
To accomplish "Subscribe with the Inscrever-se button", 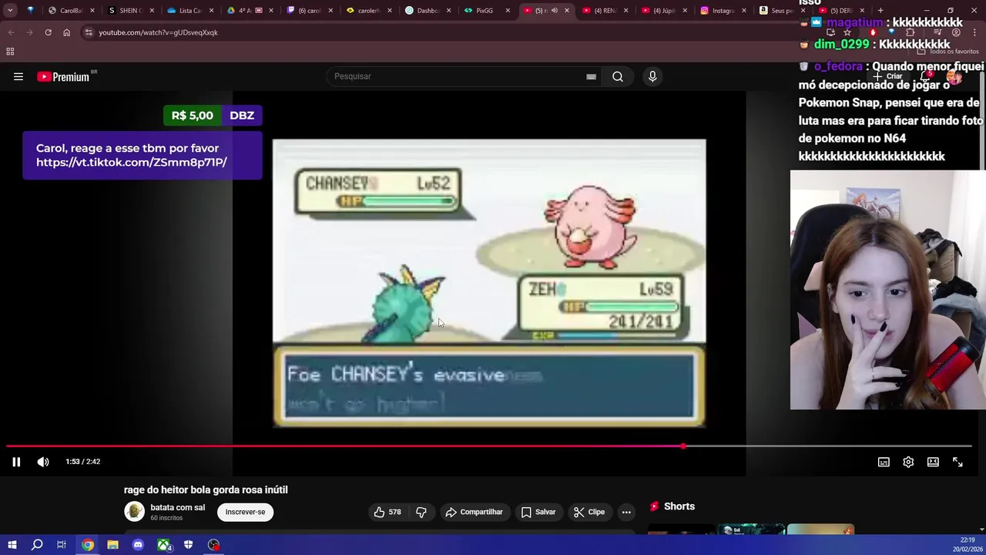I will pos(245,512).
